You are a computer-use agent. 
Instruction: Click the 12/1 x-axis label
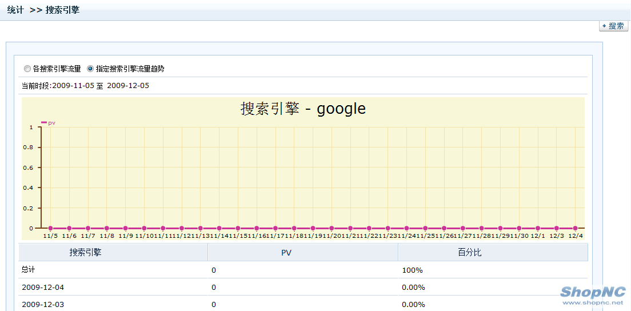tap(538, 236)
